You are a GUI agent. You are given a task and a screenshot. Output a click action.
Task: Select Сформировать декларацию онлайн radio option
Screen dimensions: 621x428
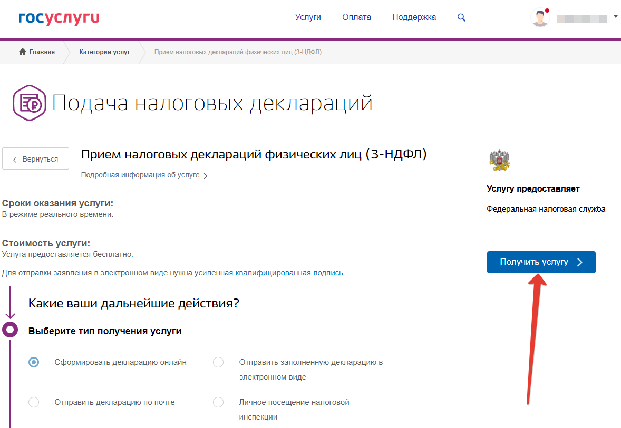tap(34, 362)
